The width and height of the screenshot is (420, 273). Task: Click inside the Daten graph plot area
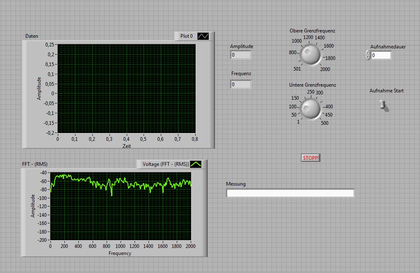coord(126,88)
